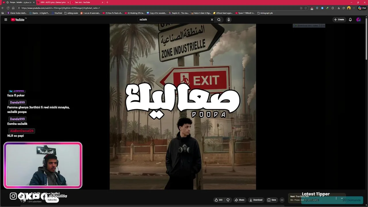Click chat username Danda999 above Esmha
The image size is (368, 207).
[x=17, y=119]
